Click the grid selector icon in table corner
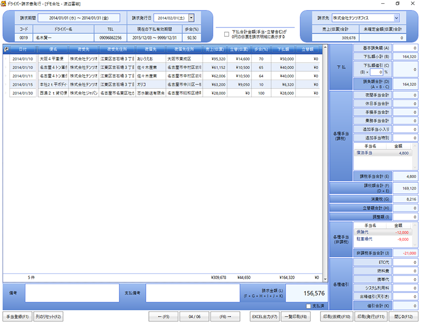This screenshot has height=324, width=421. [x=6, y=49]
